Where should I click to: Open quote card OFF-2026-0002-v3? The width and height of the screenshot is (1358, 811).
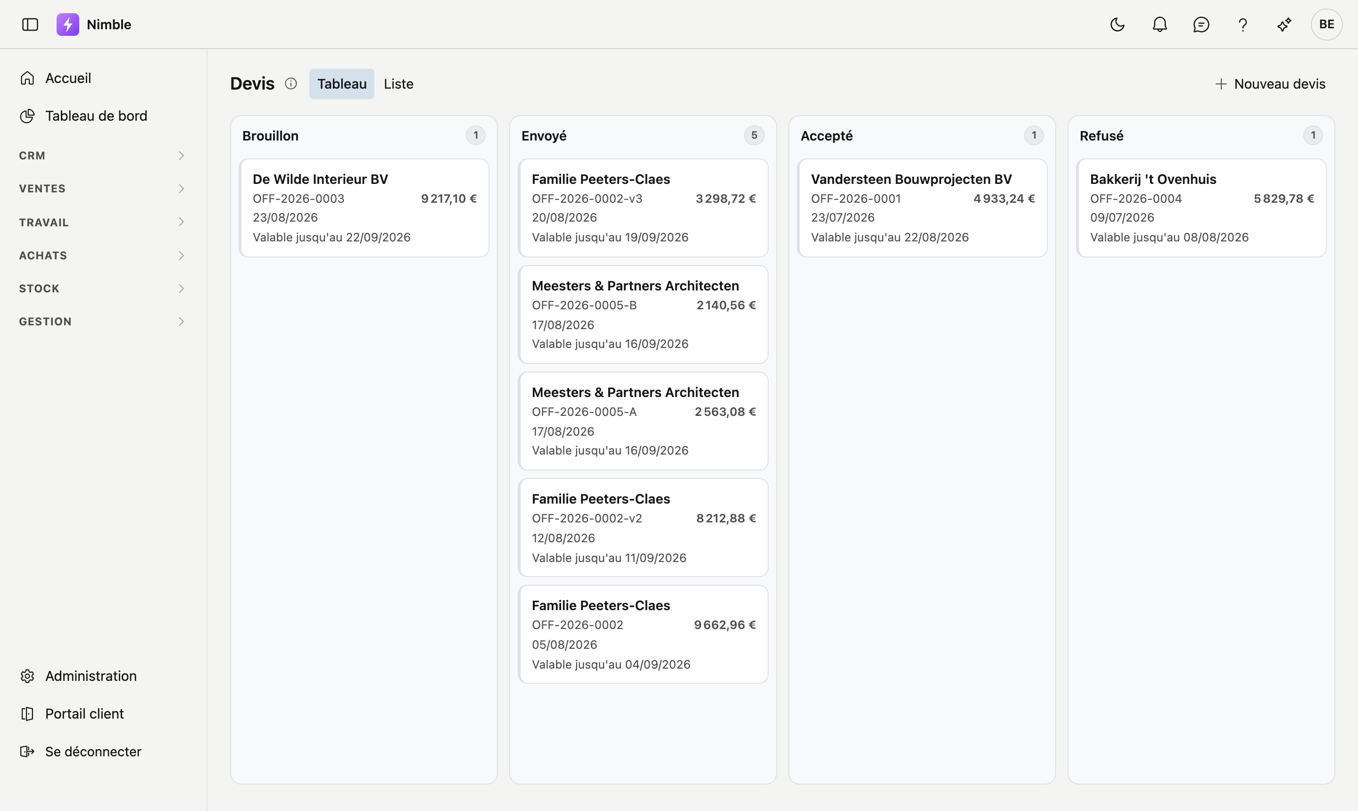[643, 207]
